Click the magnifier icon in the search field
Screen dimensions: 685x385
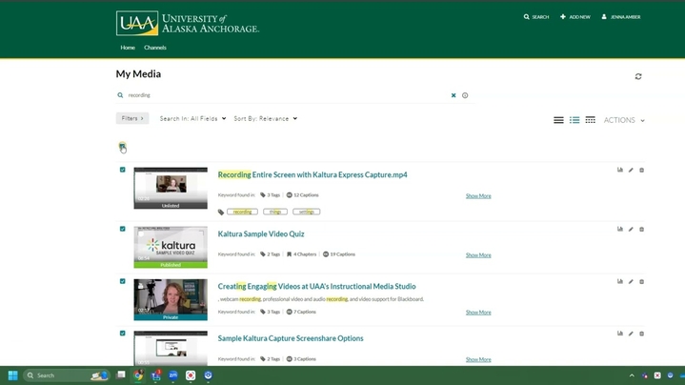pos(120,95)
